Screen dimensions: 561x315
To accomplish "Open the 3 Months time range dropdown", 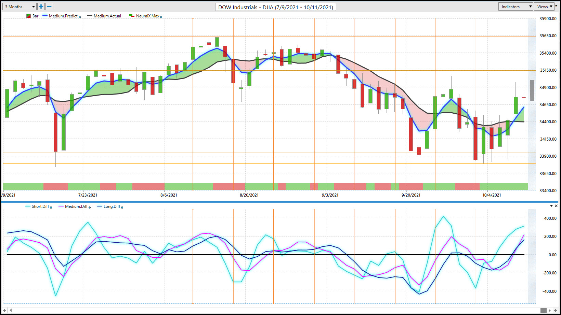I will click(19, 6).
